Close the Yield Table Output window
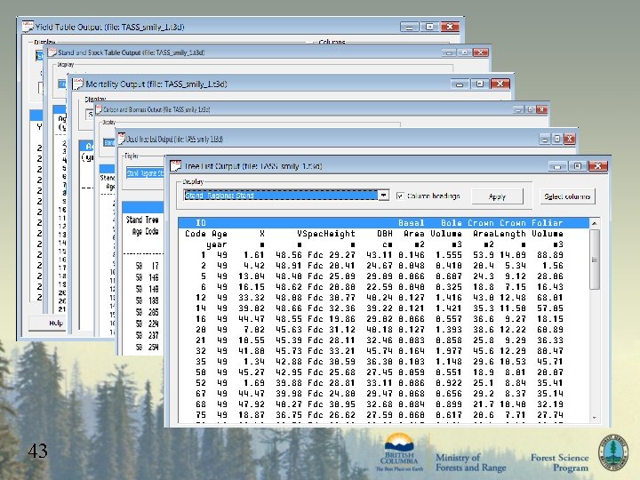This screenshot has height=480, width=640. pyautogui.click(x=450, y=27)
